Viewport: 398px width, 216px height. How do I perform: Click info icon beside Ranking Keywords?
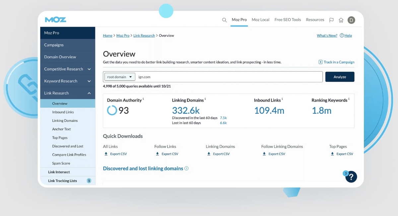pyautogui.click(x=349, y=99)
